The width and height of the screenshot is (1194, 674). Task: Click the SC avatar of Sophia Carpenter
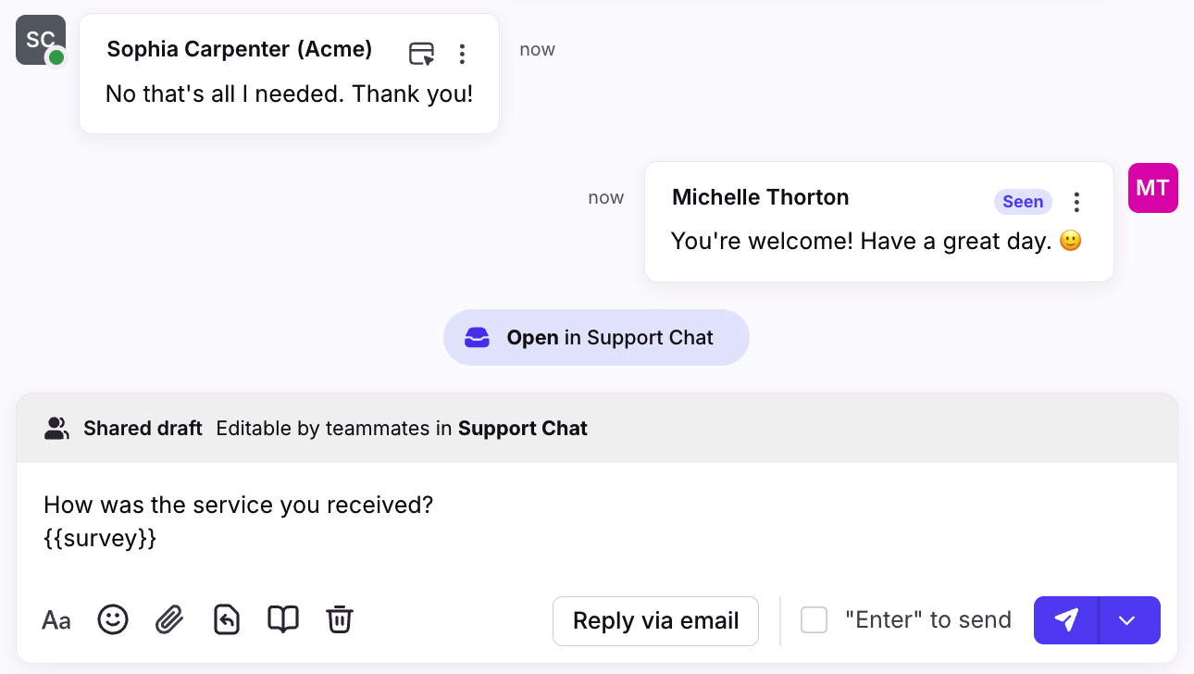(x=41, y=40)
